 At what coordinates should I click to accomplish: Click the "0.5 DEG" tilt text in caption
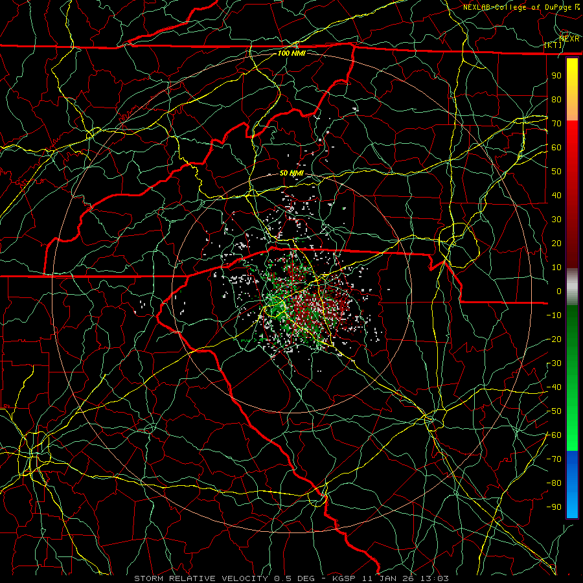coord(294,578)
